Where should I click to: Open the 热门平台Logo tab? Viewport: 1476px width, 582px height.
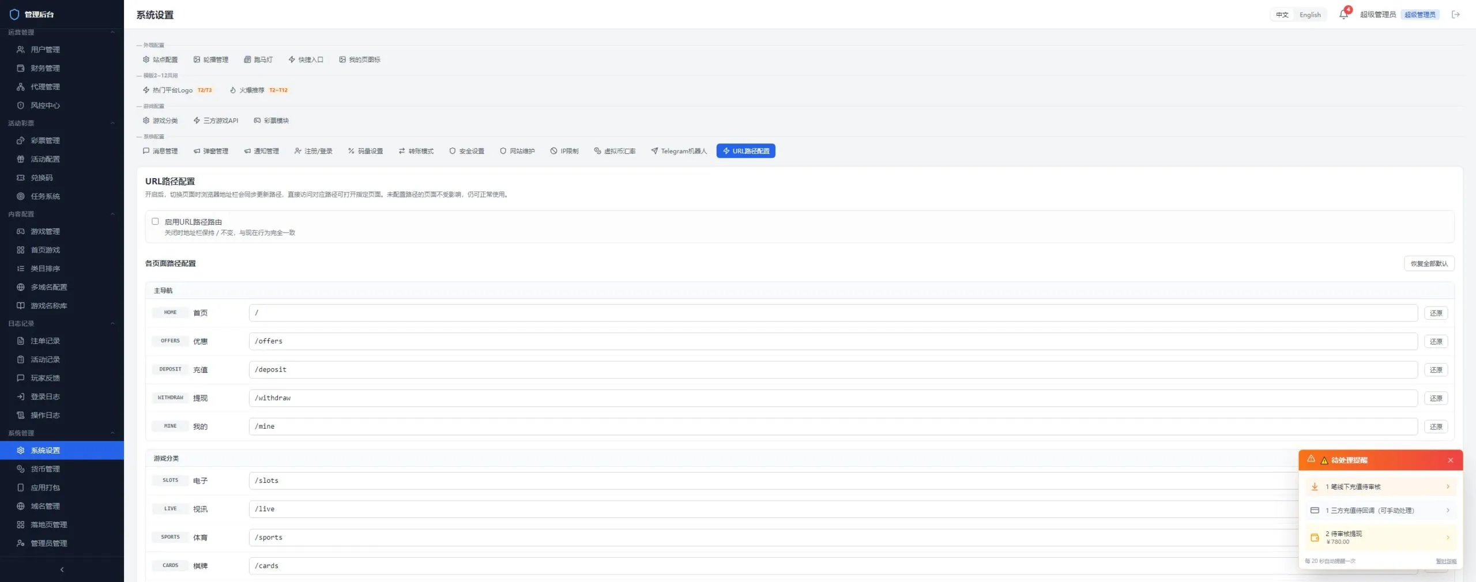click(178, 90)
